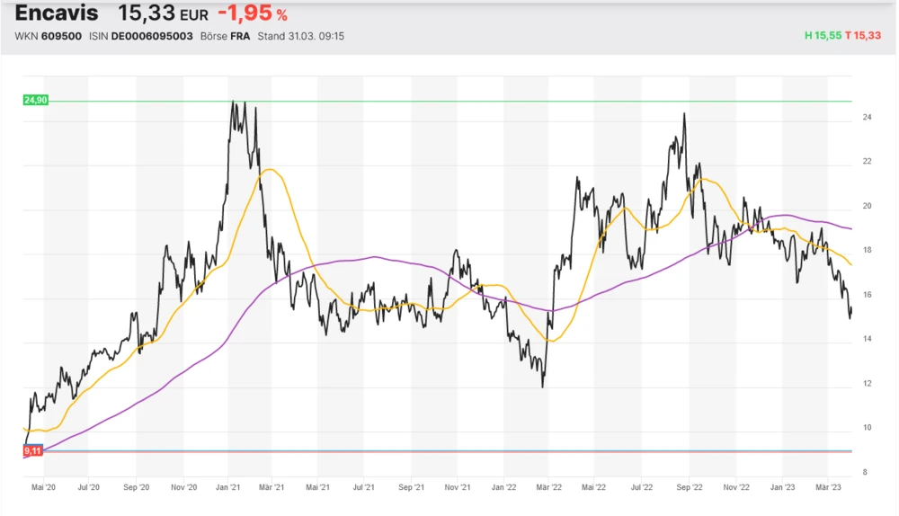Select the Sep '22 x-axis label
This screenshot has height=516, width=899.
click(689, 487)
